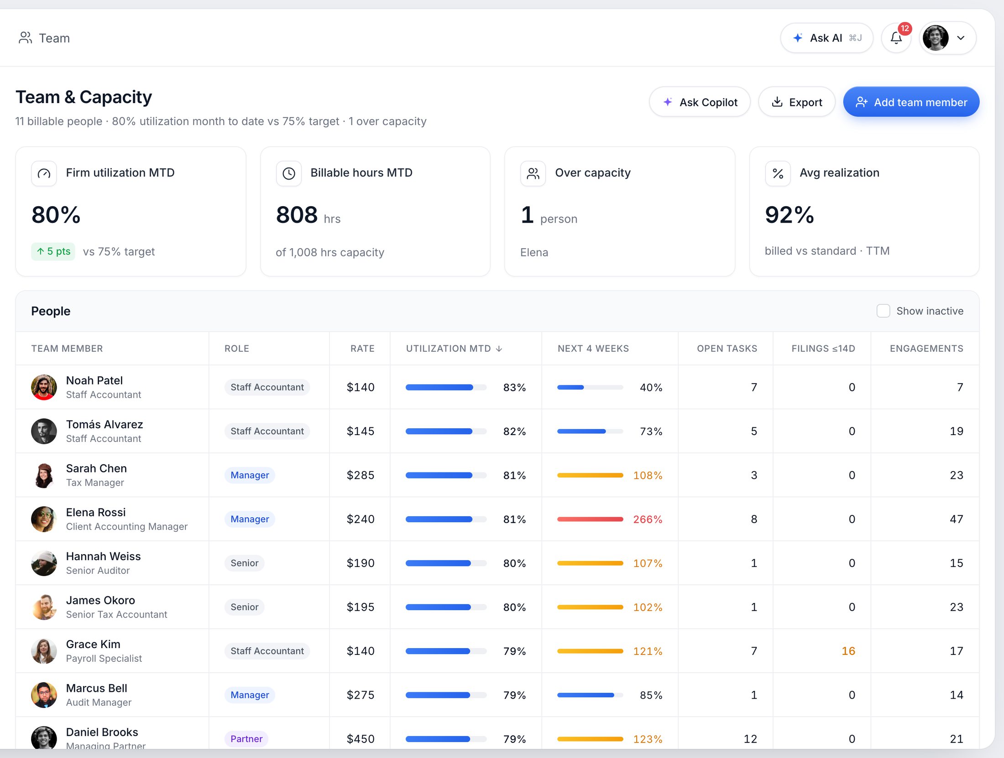Click Elena Rossi's red 266% capacity bar
The image size is (1004, 758).
[x=590, y=519]
